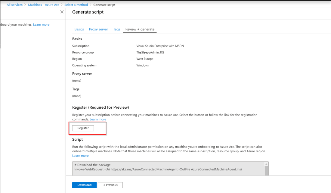Go to All services breadcrumb
Image resolution: width=331 pixels, height=193 pixels.
(x=14, y=5)
